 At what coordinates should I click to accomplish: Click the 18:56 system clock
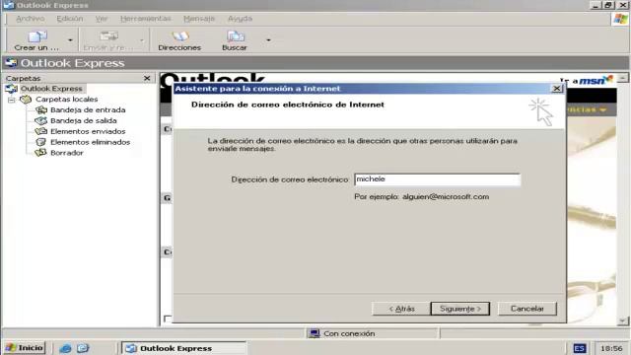tap(611, 348)
